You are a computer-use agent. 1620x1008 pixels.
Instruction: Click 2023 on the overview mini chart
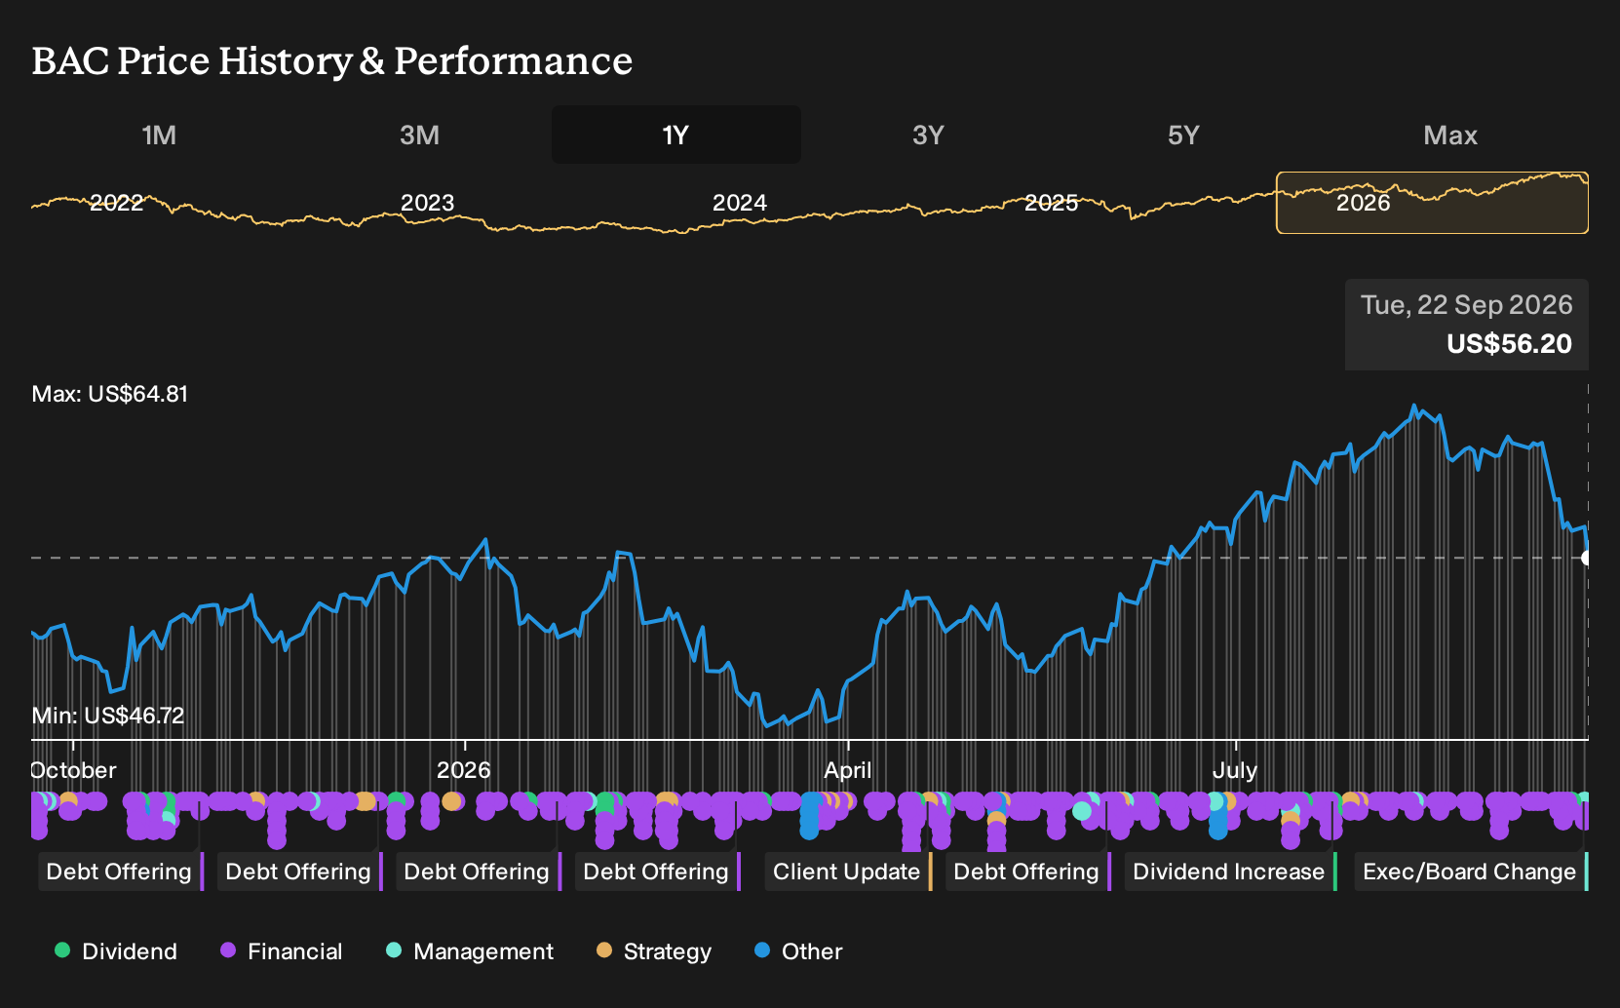click(428, 203)
